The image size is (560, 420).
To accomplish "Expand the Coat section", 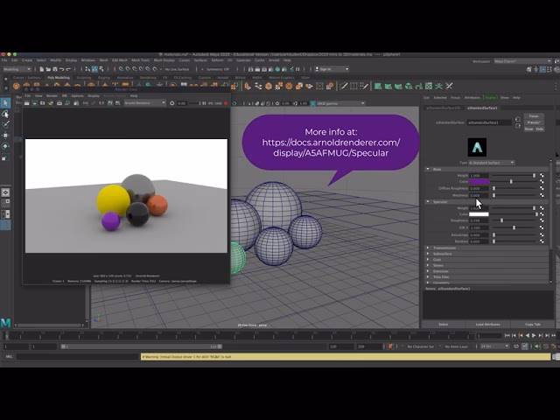I will coord(428,260).
